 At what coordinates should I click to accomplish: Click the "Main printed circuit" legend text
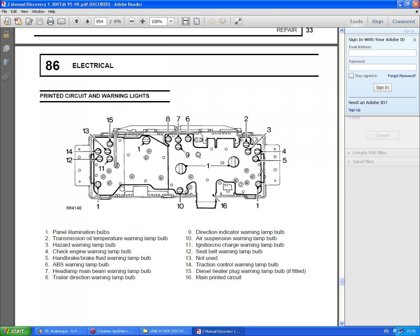[218, 277]
